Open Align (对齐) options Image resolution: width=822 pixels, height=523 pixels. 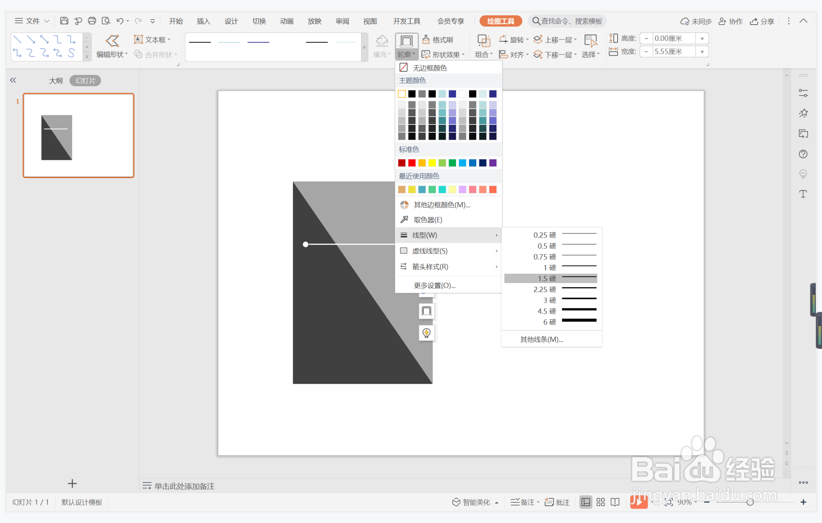(514, 54)
